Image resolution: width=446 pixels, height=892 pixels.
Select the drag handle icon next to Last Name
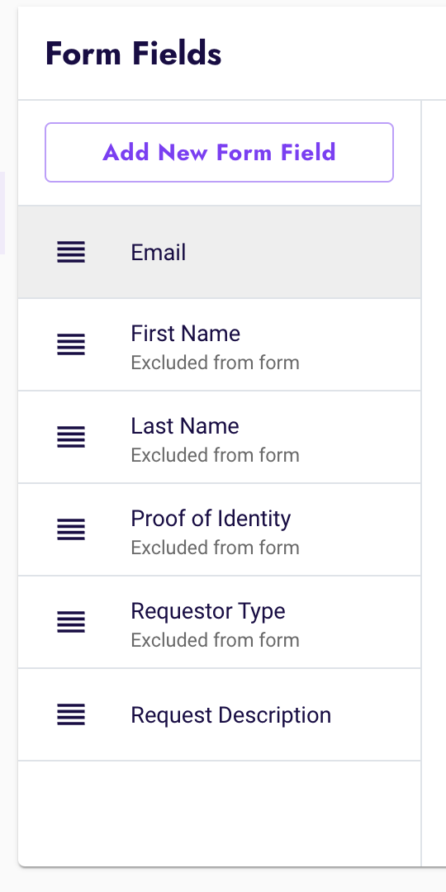[71, 437]
